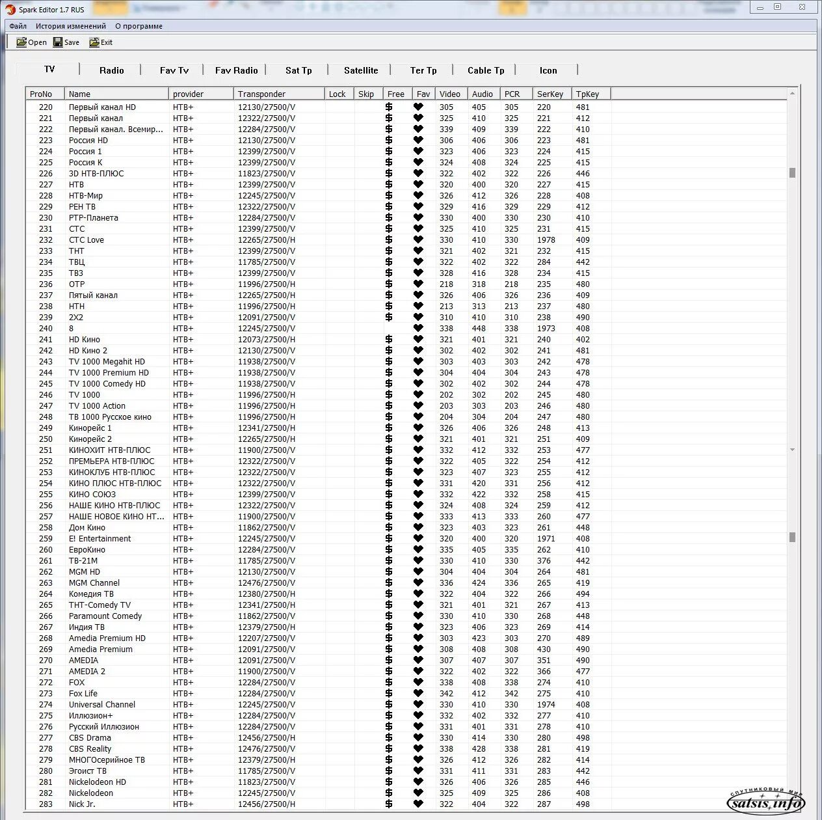Toggle heart icon for HD Кино 2
The width and height of the screenshot is (822, 820).
pos(418,350)
